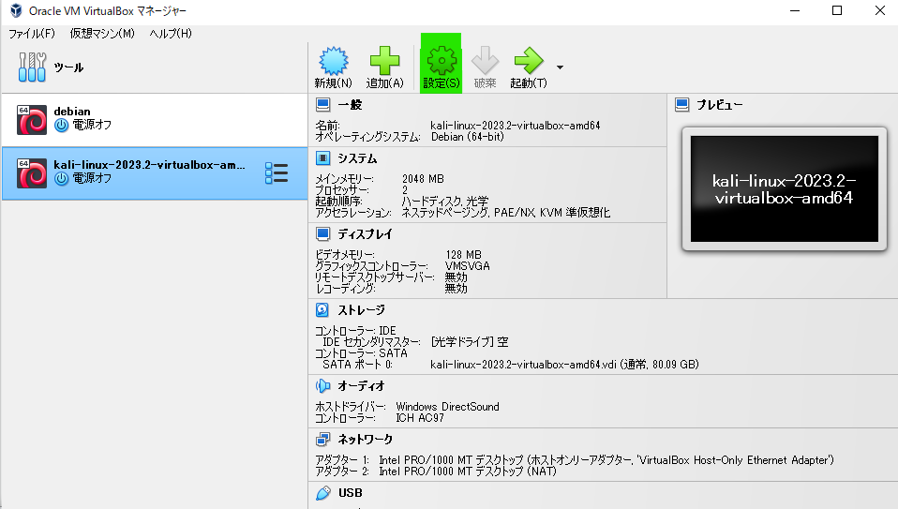Click the 'Debian (64-bit)' operating system value
This screenshot has width=898, height=509.
click(x=468, y=137)
